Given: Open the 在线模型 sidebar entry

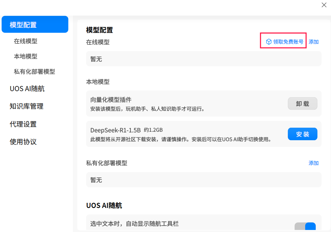Looking at the screenshot, I should [26, 41].
